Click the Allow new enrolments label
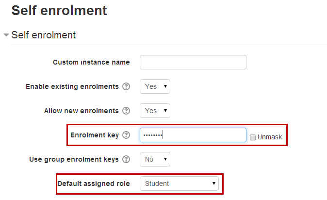 (x=81, y=111)
